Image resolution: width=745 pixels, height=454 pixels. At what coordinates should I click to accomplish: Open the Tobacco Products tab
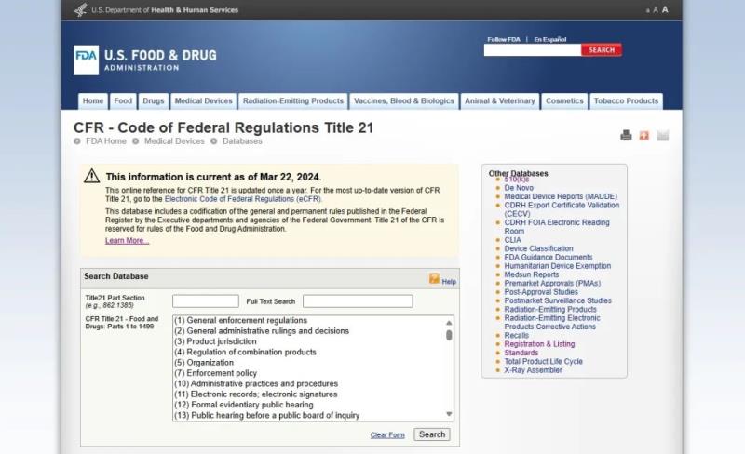pyautogui.click(x=626, y=101)
